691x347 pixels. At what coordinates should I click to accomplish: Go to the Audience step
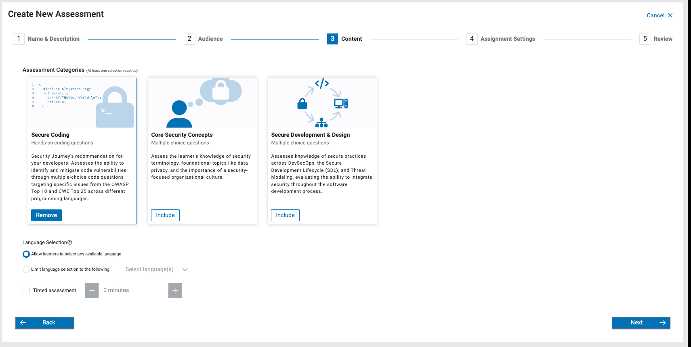tap(210, 39)
